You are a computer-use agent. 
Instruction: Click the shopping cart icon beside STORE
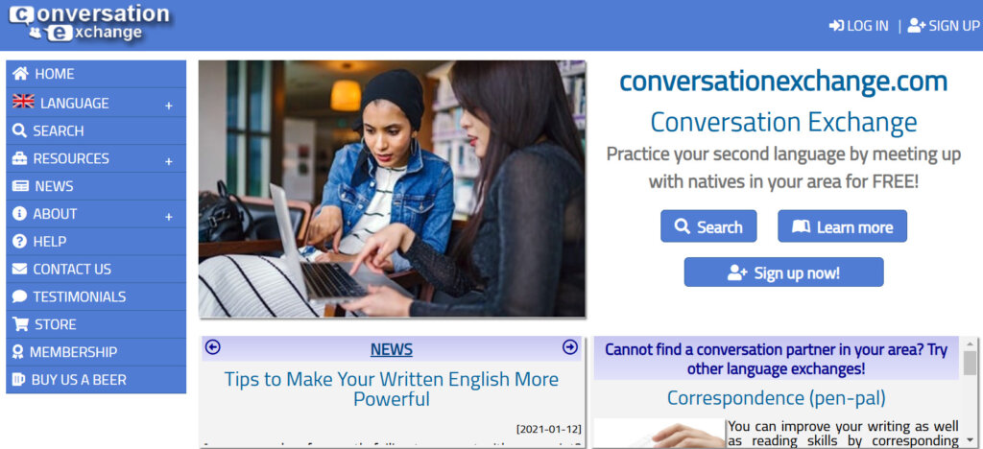(x=20, y=323)
